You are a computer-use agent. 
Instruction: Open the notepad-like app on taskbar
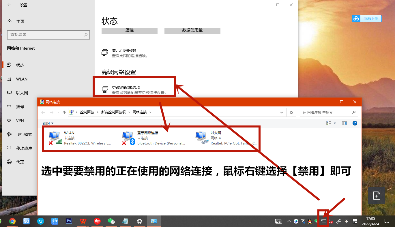(x=126, y=221)
